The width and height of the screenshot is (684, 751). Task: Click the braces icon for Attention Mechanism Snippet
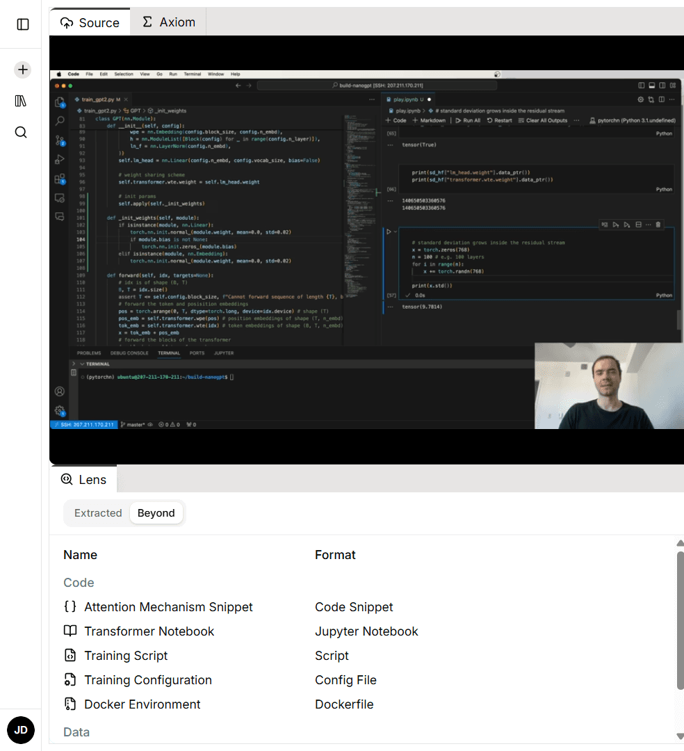click(x=70, y=606)
